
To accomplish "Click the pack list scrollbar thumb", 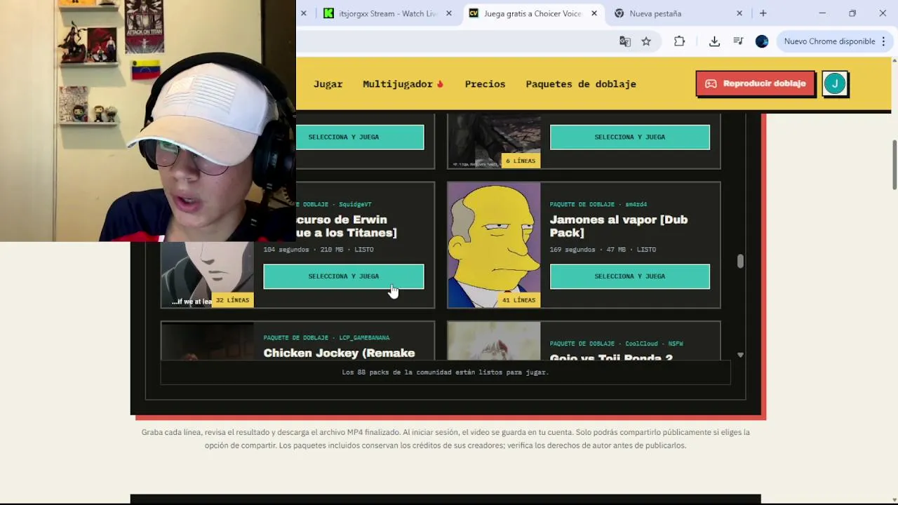I will click(740, 261).
